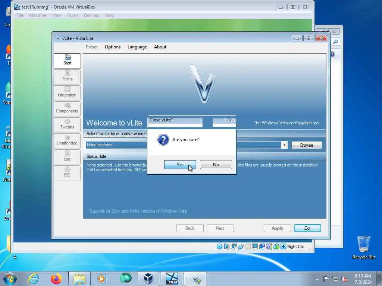The height and width of the screenshot is (286, 382).
Task: Click the search magnifier in background window
Action: pyautogui.click(x=335, y=42)
